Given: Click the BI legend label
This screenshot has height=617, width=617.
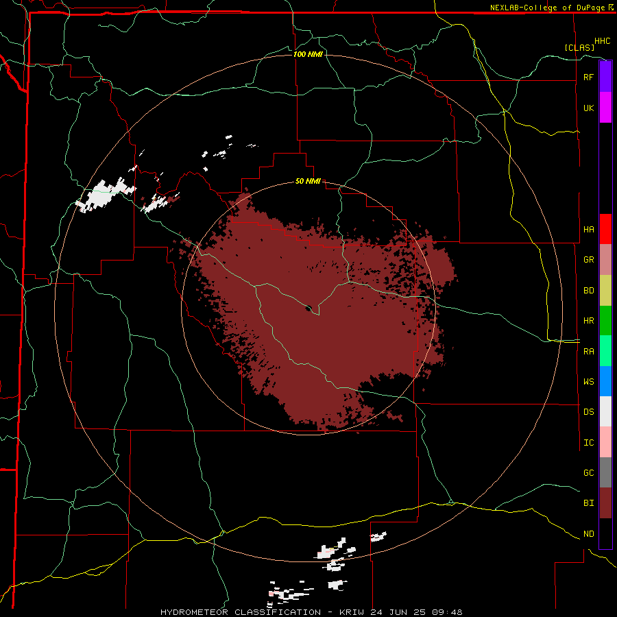Looking at the screenshot, I should 588,503.
